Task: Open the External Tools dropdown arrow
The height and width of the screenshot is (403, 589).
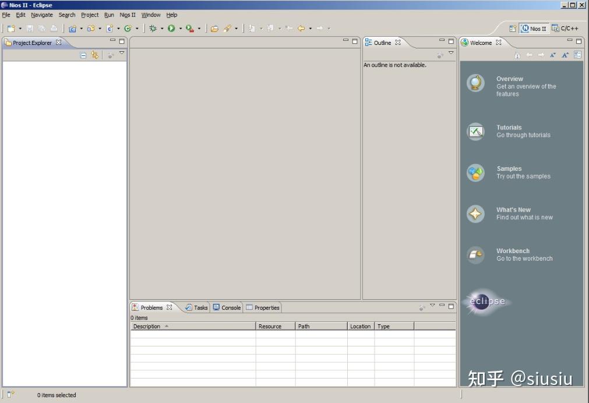Action: (x=199, y=29)
